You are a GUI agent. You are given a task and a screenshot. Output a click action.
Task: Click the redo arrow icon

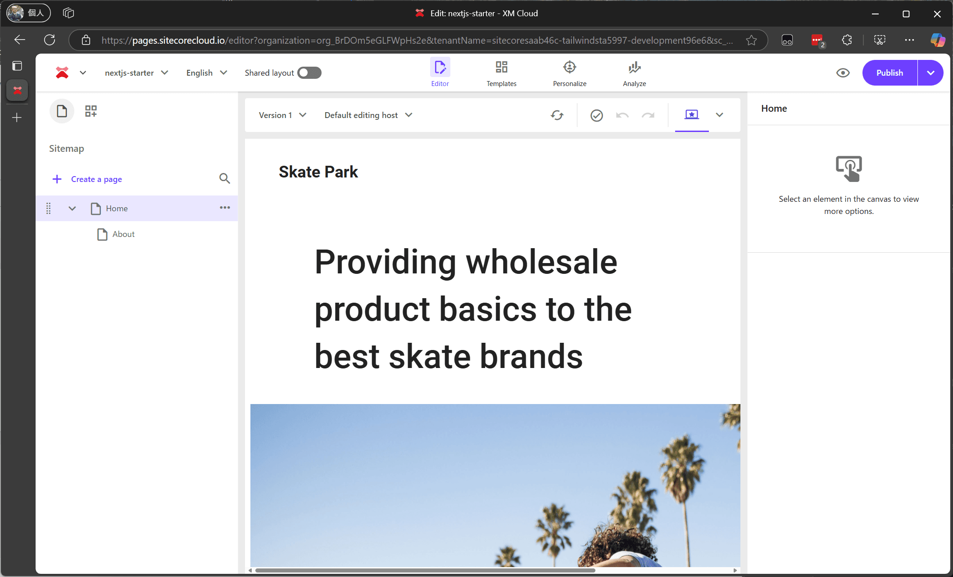[x=648, y=115]
